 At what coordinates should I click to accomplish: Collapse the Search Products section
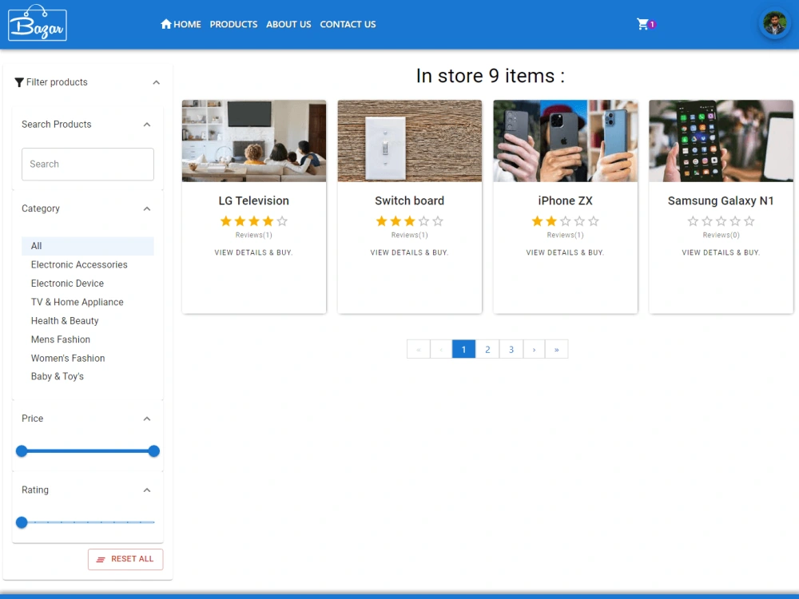tap(147, 125)
